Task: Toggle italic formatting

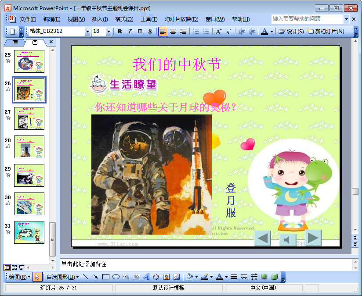Action: tap(130, 32)
